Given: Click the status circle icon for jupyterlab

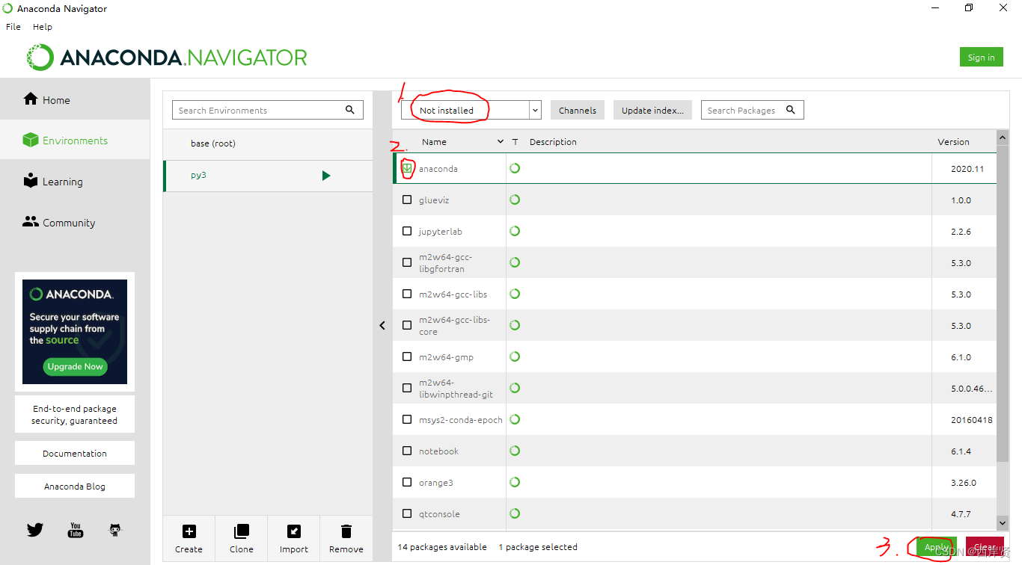Looking at the screenshot, I should coord(515,231).
